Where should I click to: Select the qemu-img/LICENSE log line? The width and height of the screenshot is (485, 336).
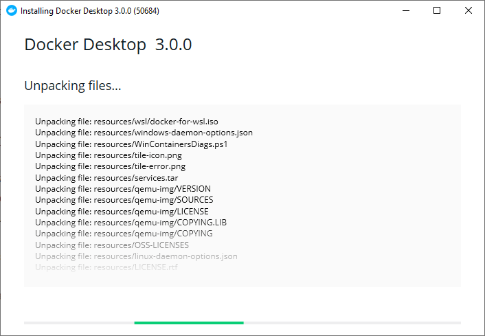(122, 212)
